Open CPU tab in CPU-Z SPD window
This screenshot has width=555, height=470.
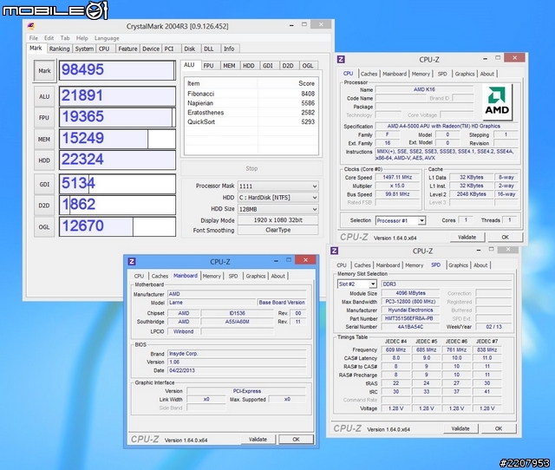tap(342, 265)
